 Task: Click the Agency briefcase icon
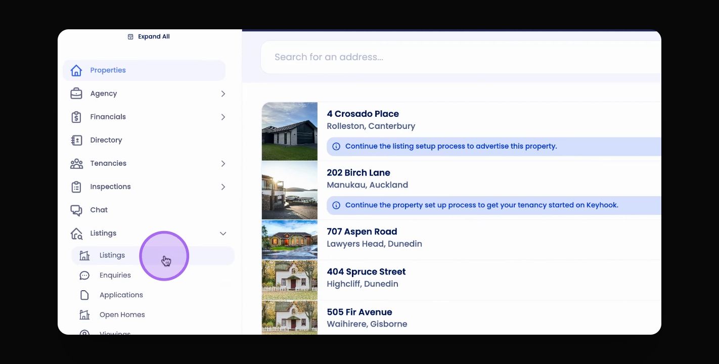76,94
